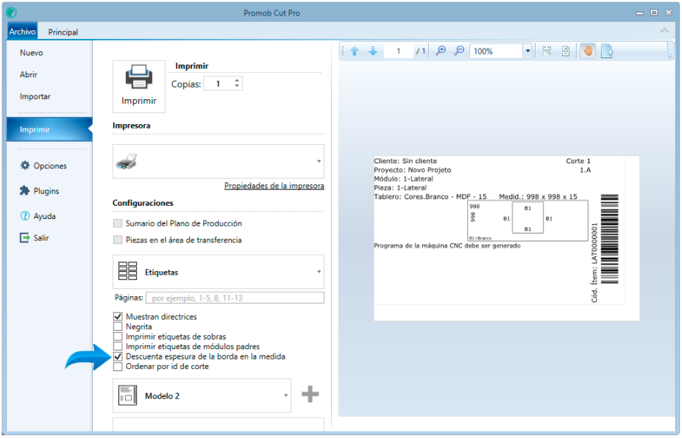Increase number of copies with up arrow
The height and width of the screenshot is (438, 682).
[237, 80]
